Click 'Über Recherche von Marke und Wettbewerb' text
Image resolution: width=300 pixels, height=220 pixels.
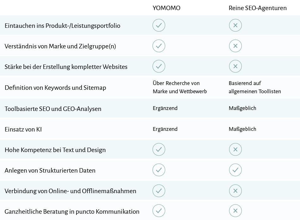point(179,87)
